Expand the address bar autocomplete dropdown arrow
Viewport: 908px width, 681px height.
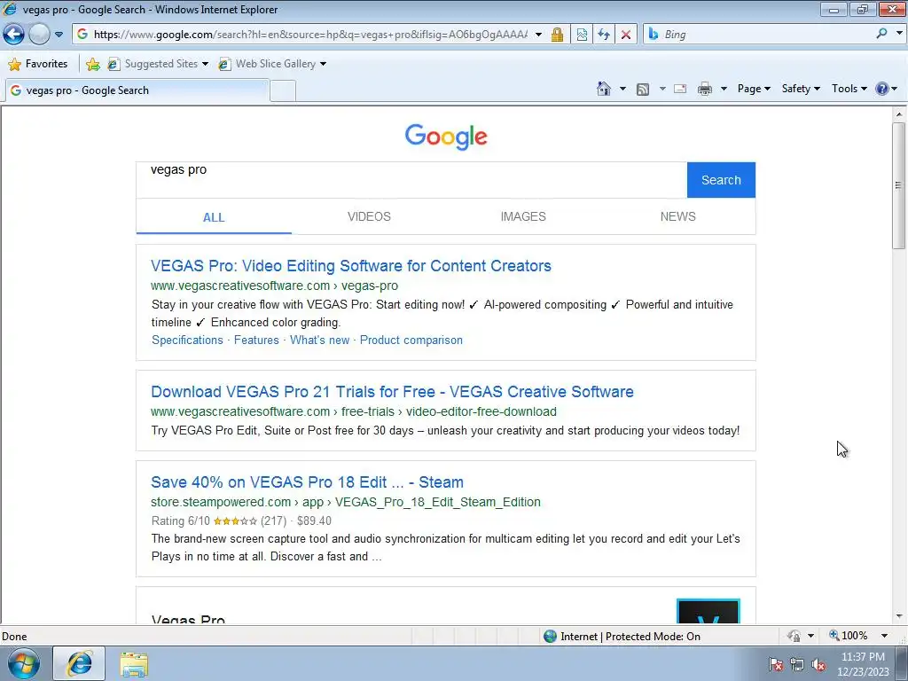[538, 35]
